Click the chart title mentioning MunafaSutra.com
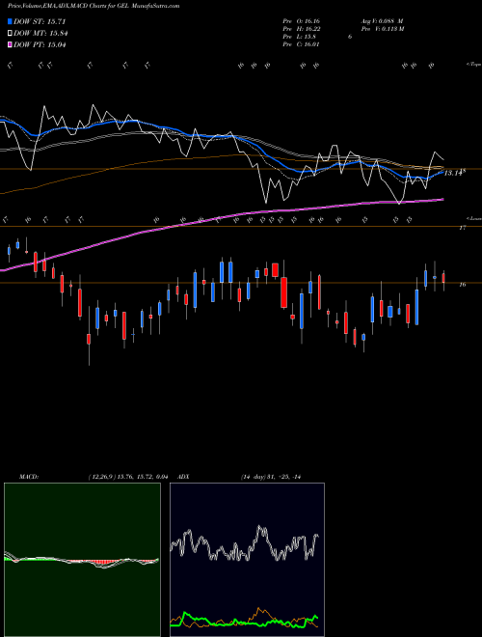Screen dimensions: 482x637 tap(94, 6)
